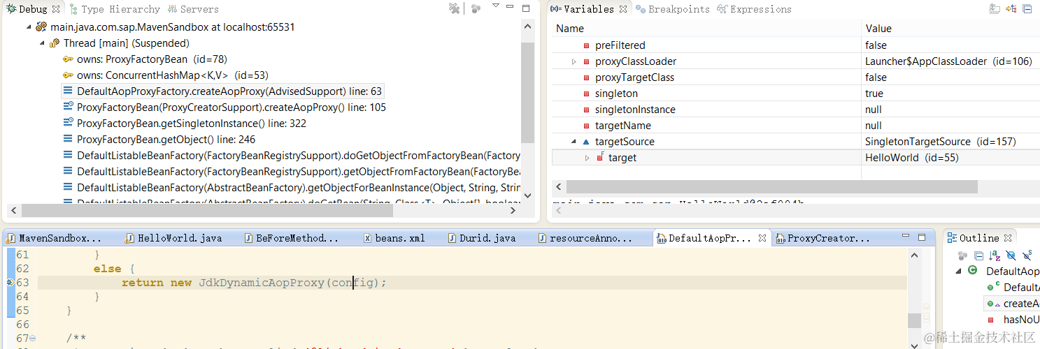1040x349 pixels.
Task: Switch to the Breakpoints tab
Action: coord(672,9)
